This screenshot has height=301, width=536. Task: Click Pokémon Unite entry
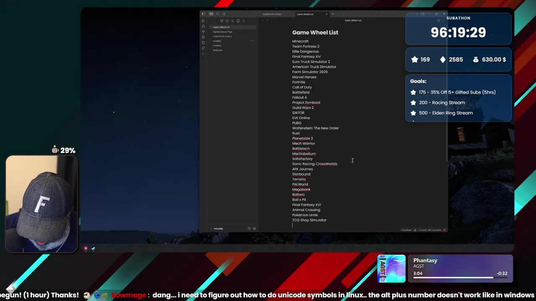(305, 215)
